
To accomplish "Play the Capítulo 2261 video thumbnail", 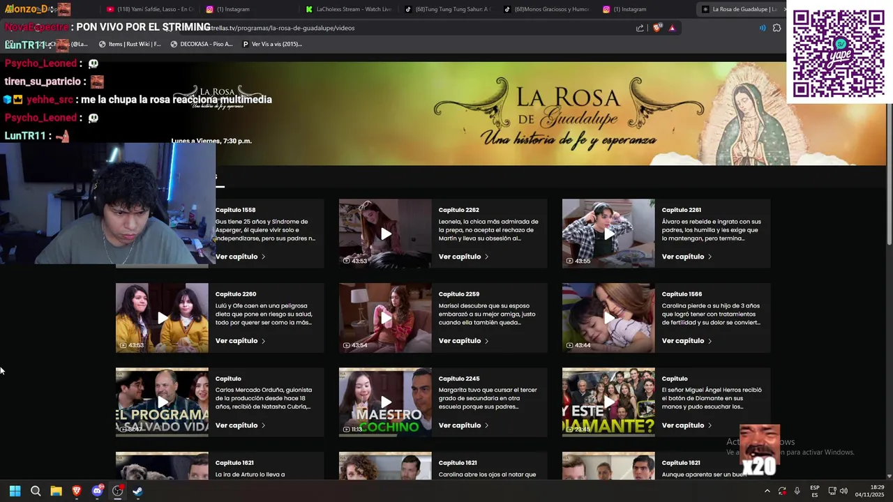I will tap(608, 234).
